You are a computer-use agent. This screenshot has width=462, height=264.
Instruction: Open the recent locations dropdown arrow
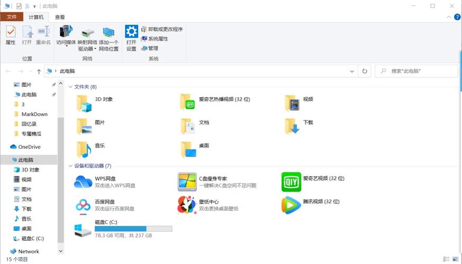point(31,71)
